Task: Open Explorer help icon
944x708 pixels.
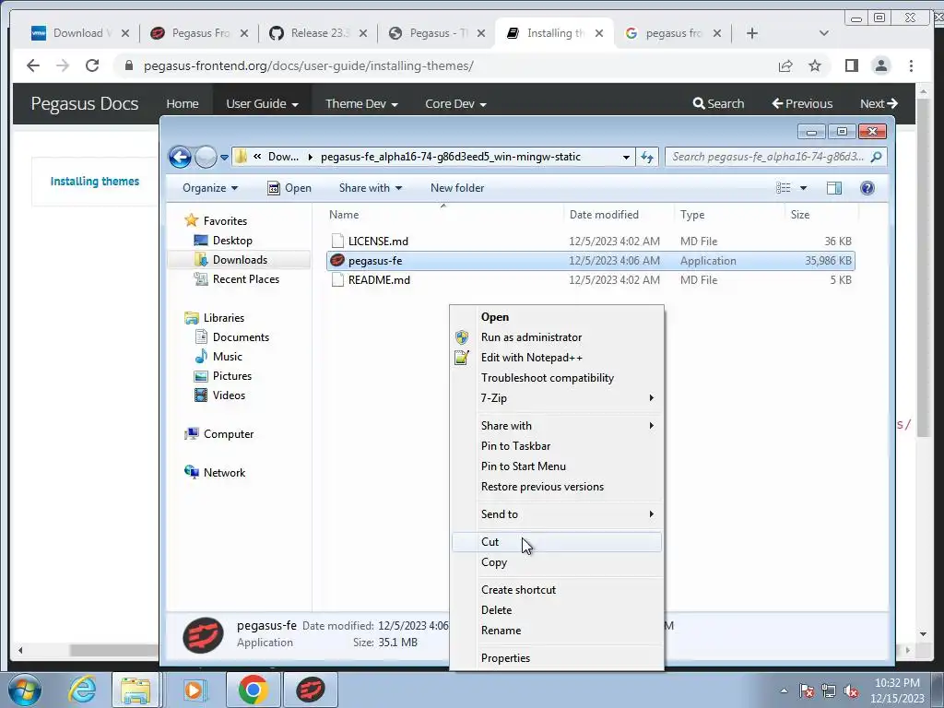Action: (x=867, y=188)
